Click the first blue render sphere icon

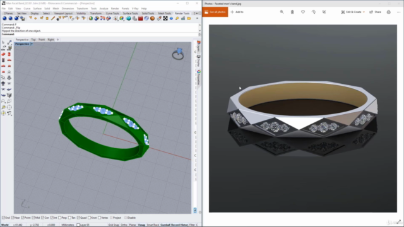click(x=4, y=18)
